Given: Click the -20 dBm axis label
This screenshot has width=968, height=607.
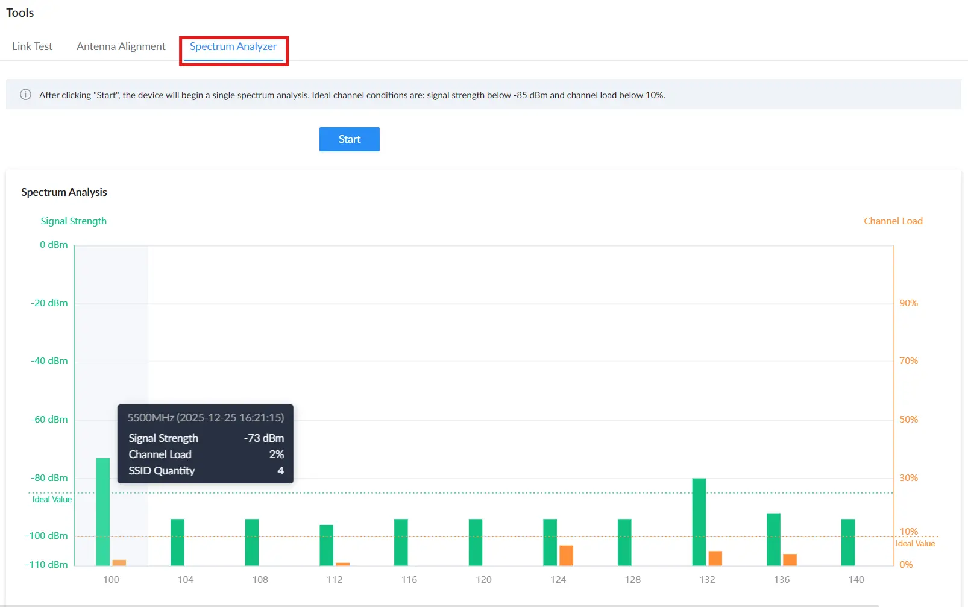Looking at the screenshot, I should tap(49, 303).
